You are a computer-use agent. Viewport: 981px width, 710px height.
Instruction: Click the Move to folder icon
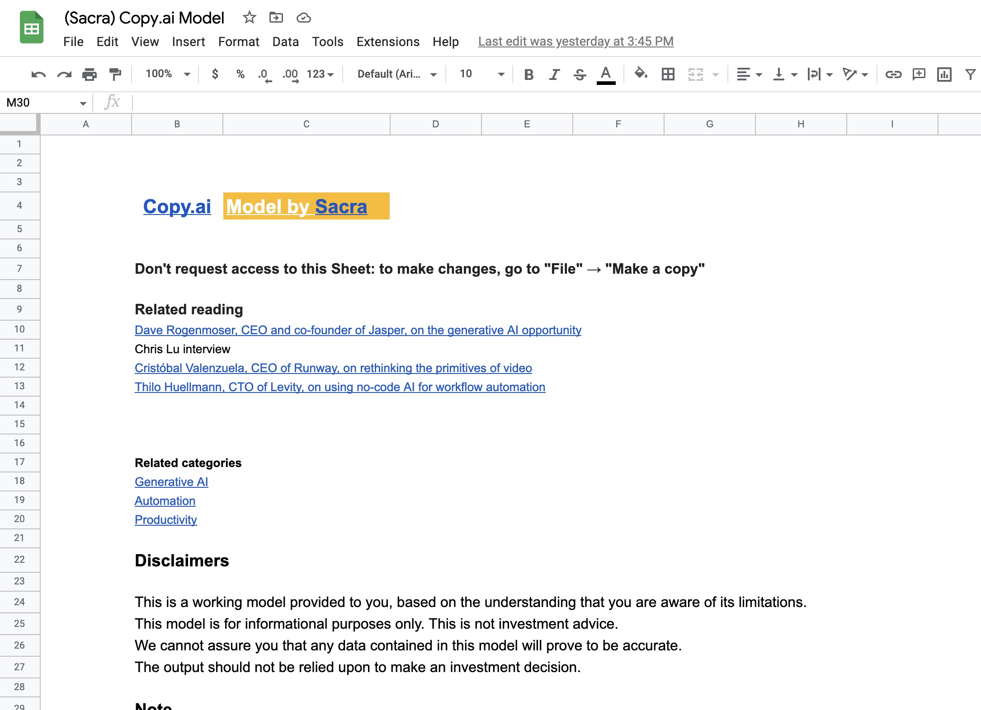click(276, 18)
